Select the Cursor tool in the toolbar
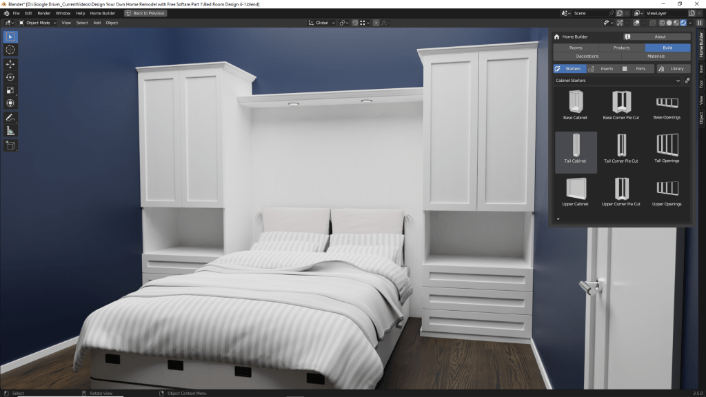 [10, 50]
